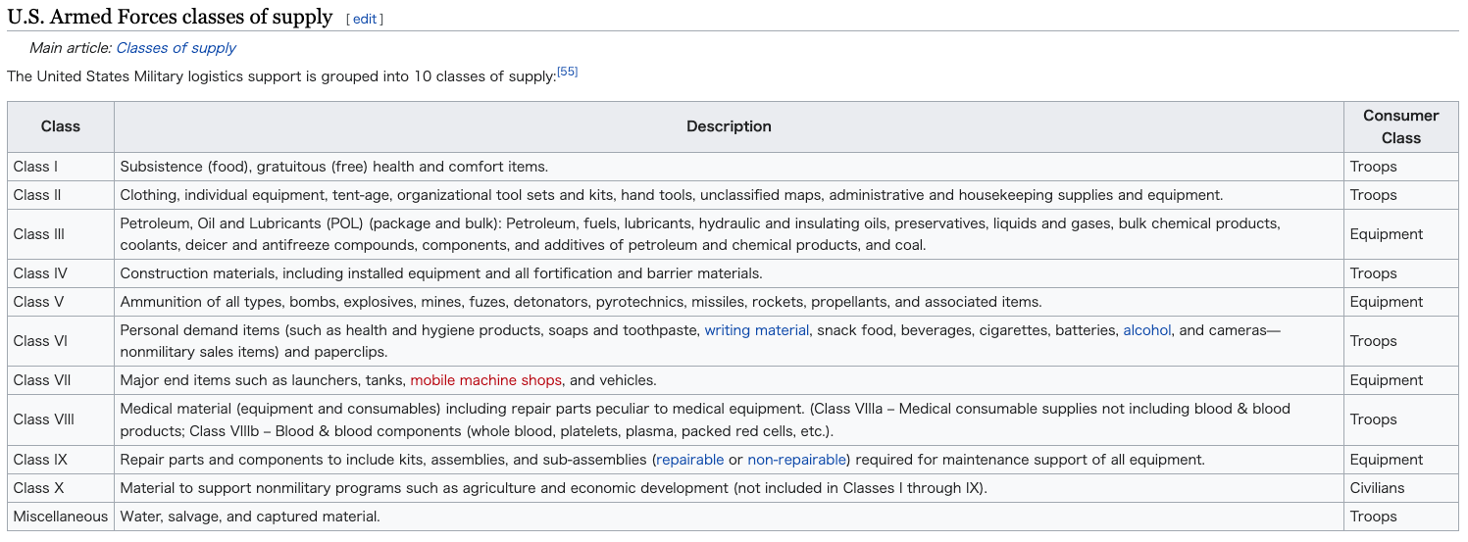This screenshot has width=1468, height=542.
Task: Click Equipment in the Class VII row
Action: 1386,380
